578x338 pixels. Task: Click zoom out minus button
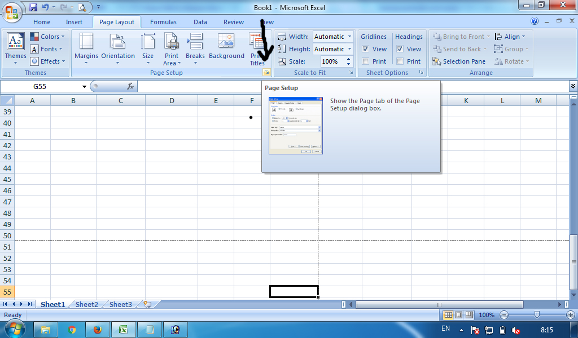[x=504, y=315]
